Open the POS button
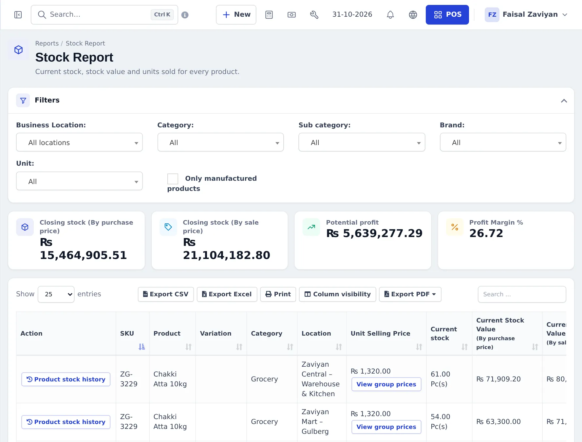 click(x=447, y=15)
